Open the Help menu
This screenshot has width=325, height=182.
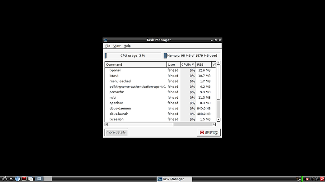click(127, 46)
